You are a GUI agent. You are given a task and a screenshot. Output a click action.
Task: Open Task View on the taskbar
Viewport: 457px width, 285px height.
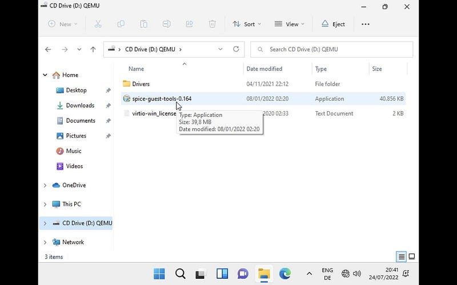click(x=201, y=274)
